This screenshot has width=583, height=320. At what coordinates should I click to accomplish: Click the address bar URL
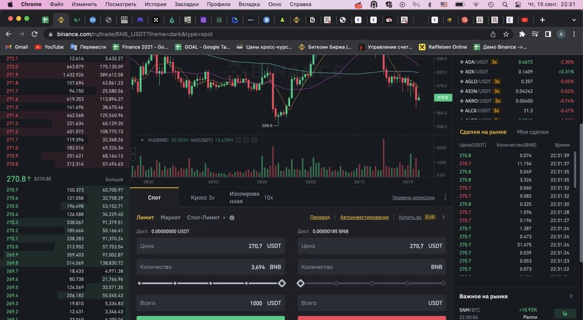click(x=135, y=35)
